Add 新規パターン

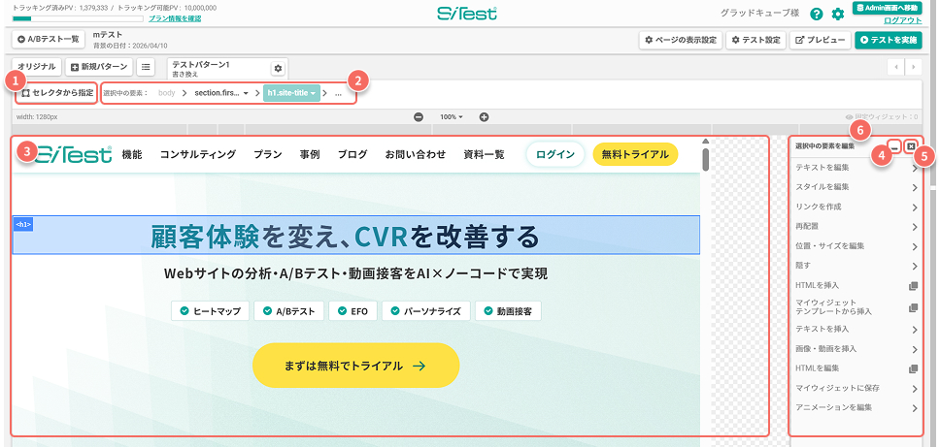[99, 67]
